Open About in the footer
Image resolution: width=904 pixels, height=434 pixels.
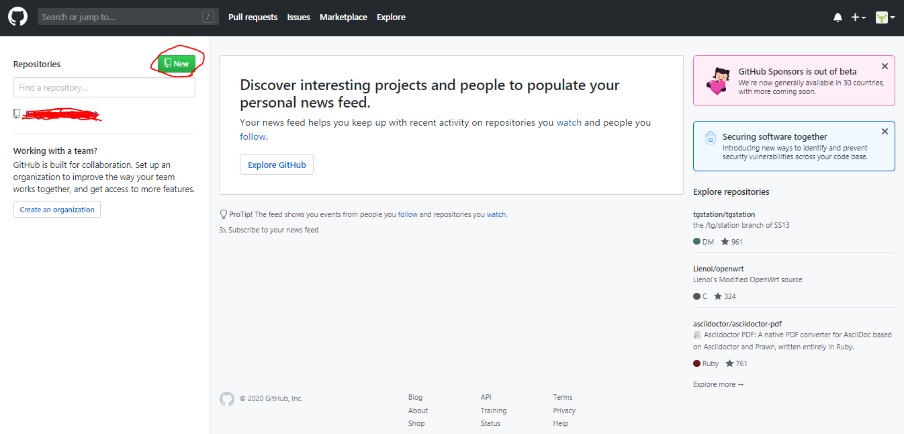pos(418,410)
